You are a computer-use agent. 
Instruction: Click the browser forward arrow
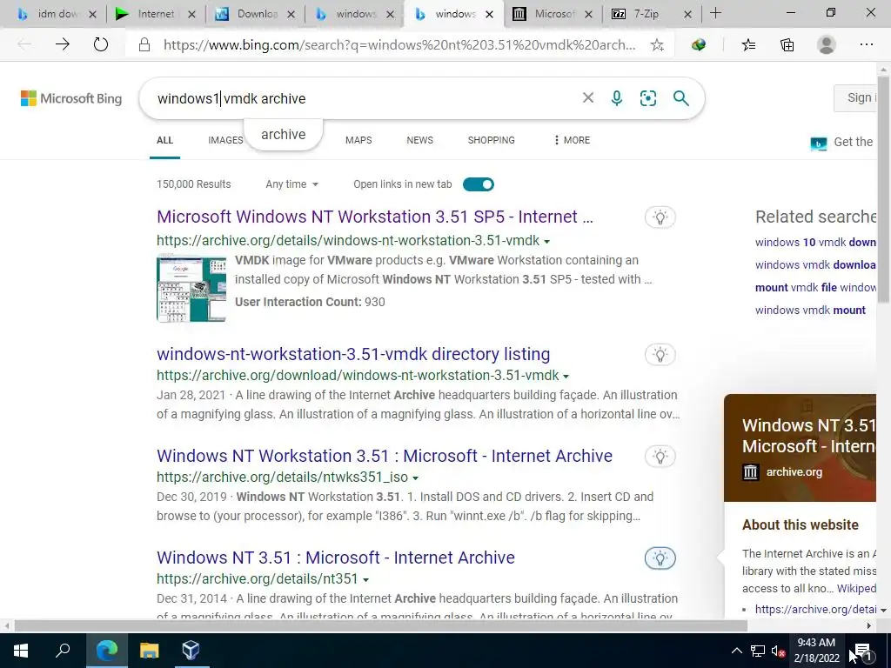pyautogui.click(x=63, y=44)
